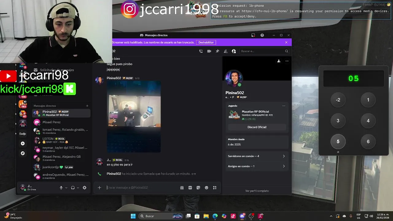This screenshot has width=393, height=221.
Task: Open the Esdjc server
Action: 23,134
